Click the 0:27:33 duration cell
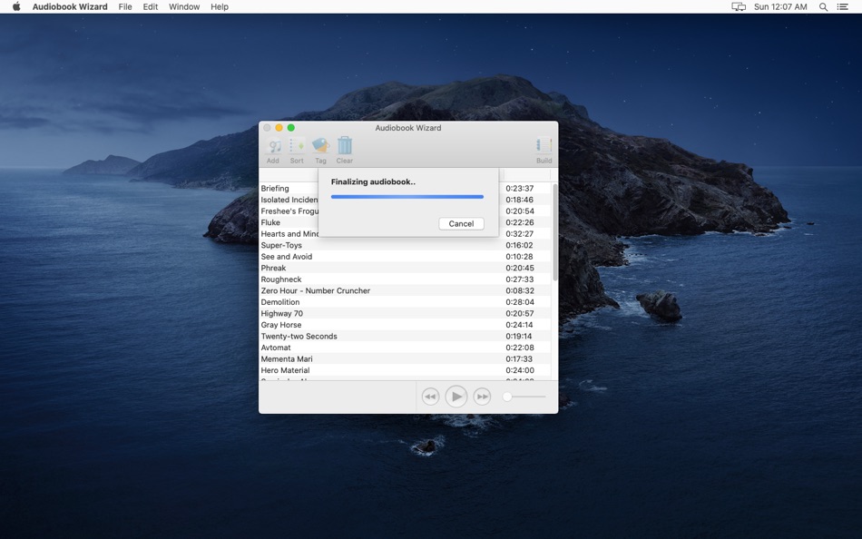The image size is (862, 539). 520,279
